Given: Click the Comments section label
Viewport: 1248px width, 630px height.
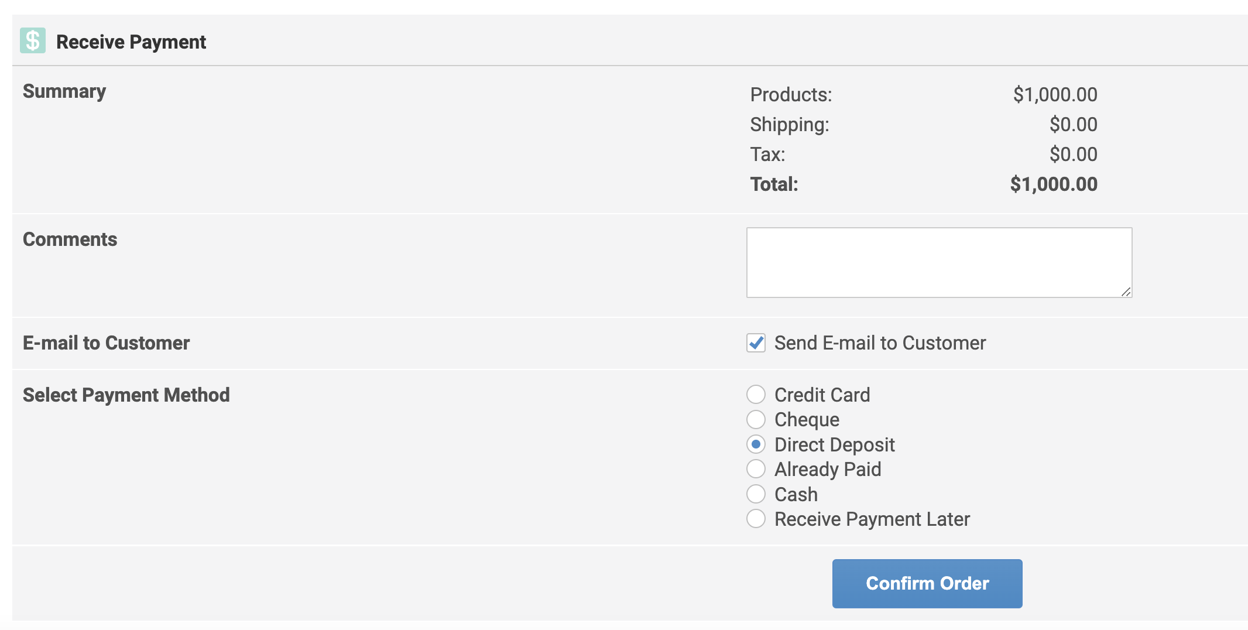Looking at the screenshot, I should (70, 239).
